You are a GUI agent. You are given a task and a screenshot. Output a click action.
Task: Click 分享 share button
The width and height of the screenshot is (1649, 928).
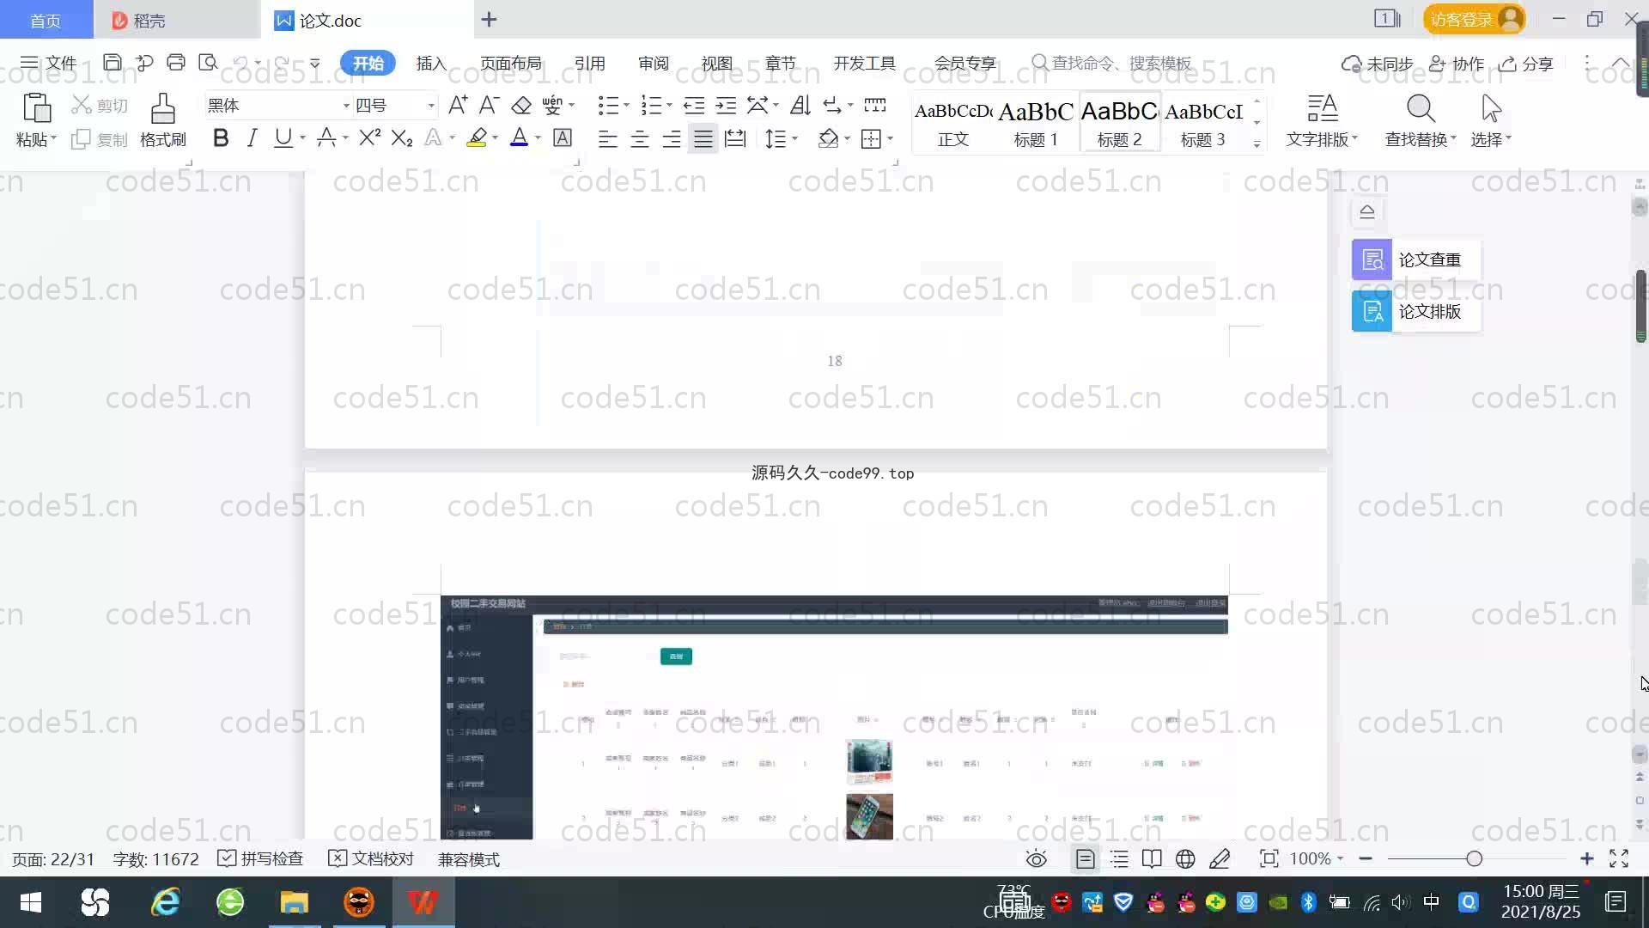point(1526,63)
